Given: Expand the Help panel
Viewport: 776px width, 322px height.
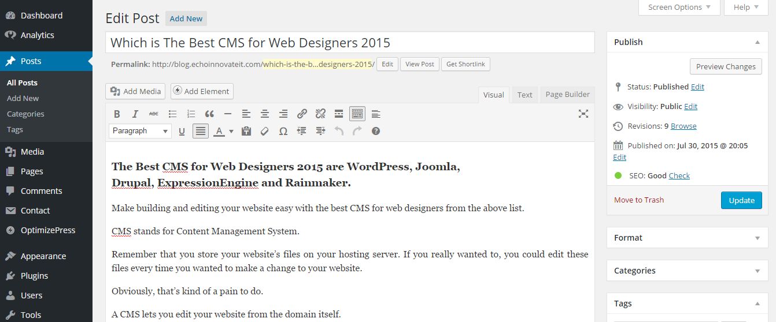Looking at the screenshot, I should [x=746, y=8].
